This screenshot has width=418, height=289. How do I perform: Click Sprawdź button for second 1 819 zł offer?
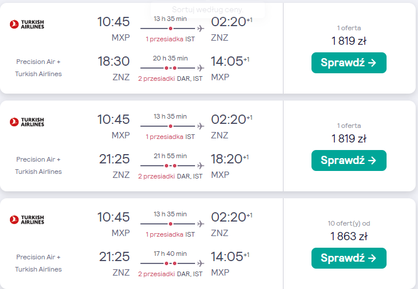[349, 160]
